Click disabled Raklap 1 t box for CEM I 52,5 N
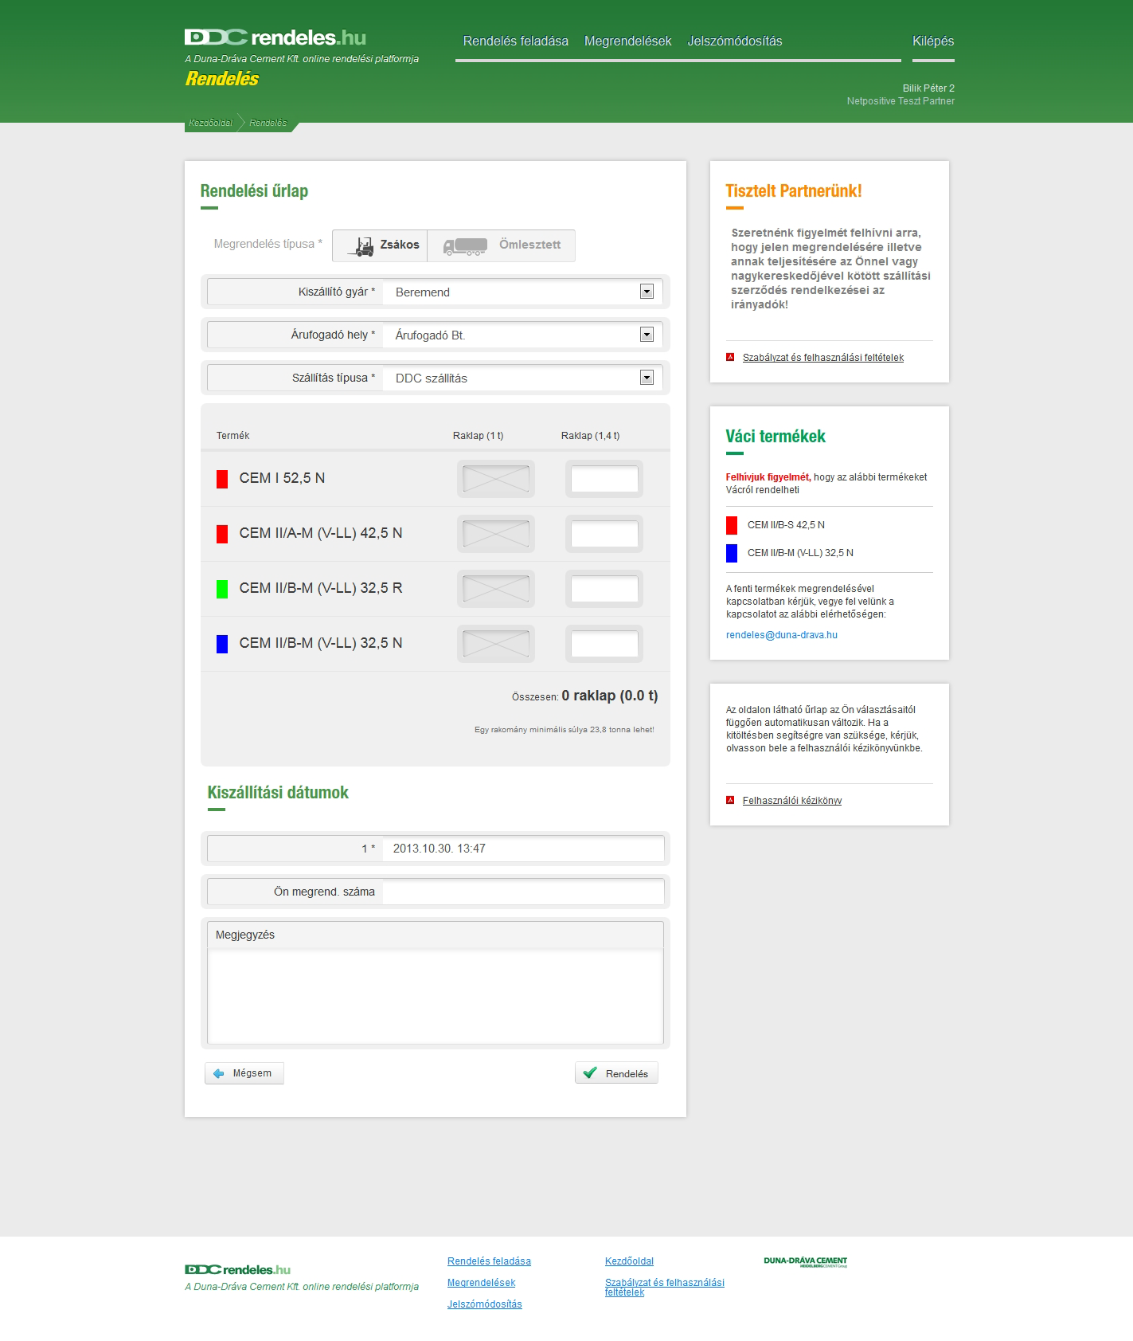This screenshot has height=1341, width=1133. pos(496,479)
